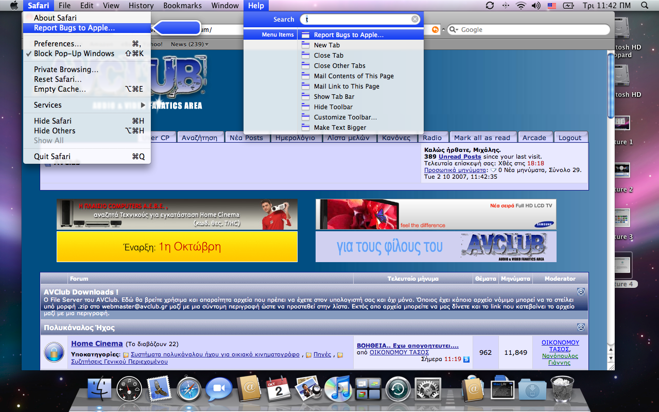659x412 pixels.
Task: Open the Wi-Fi AirPort status icon
Action: [x=521, y=6]
